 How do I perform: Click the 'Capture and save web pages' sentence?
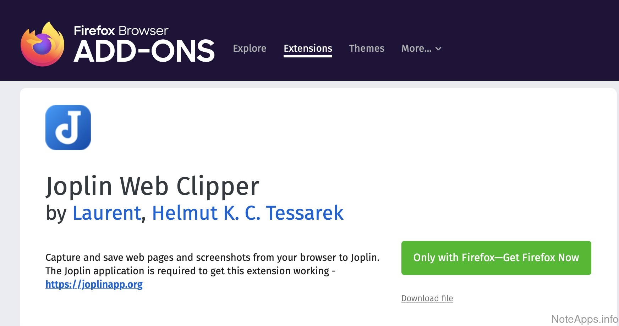[212, 257]
